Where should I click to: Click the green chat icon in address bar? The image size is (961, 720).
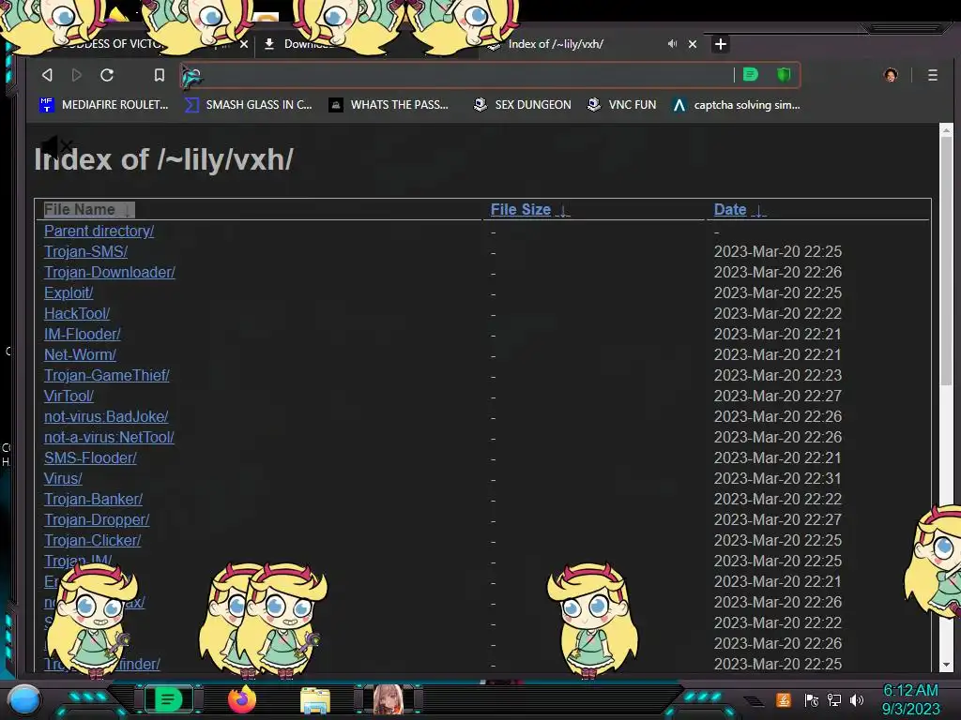click(x=751, y=75)
